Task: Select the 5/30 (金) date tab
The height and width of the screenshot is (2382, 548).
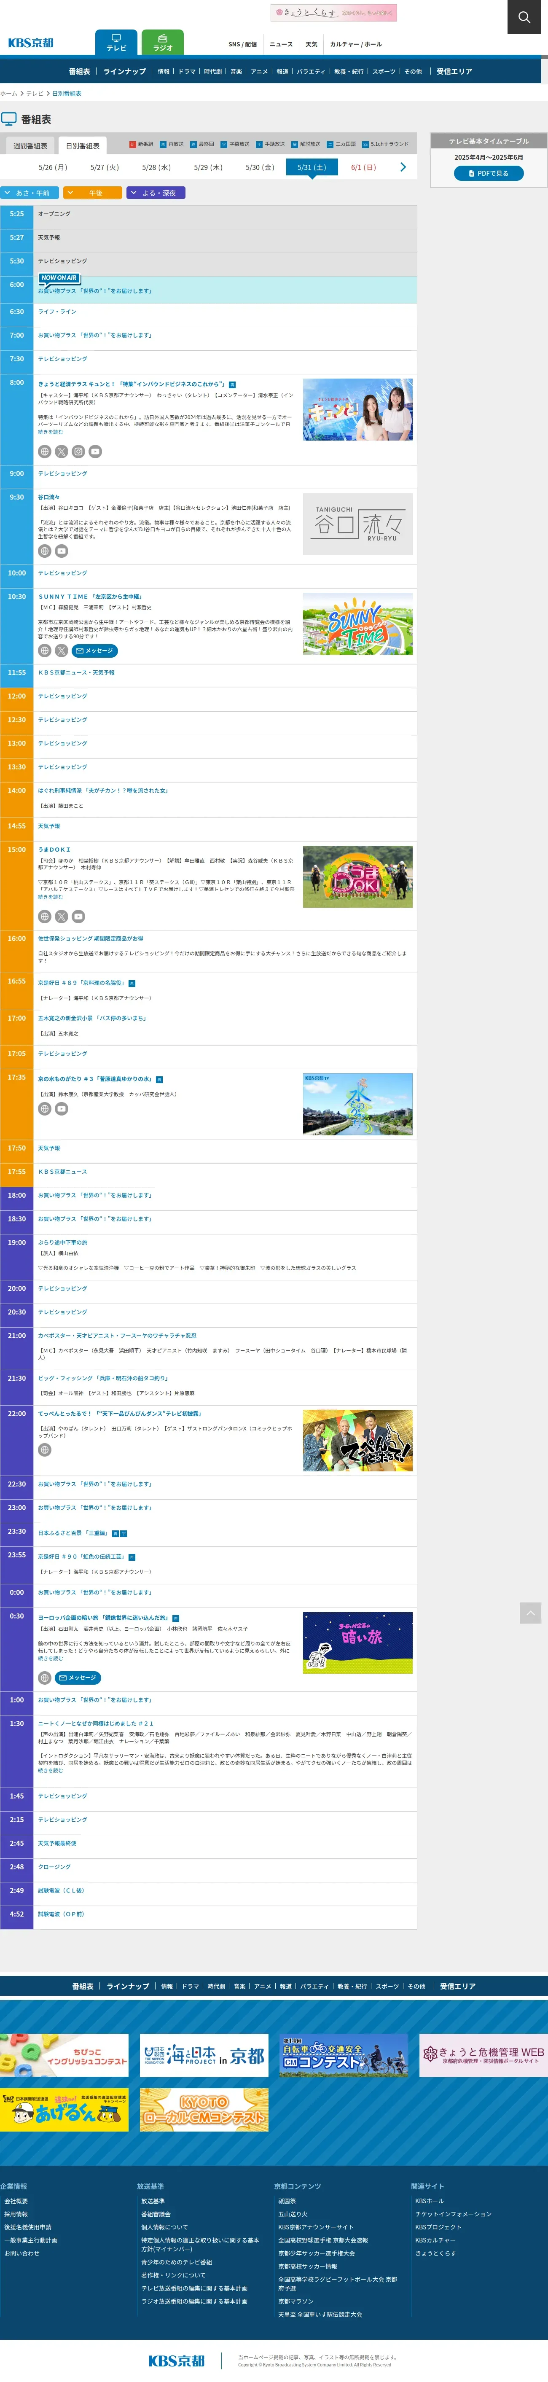Action: (x=260, y=167)
